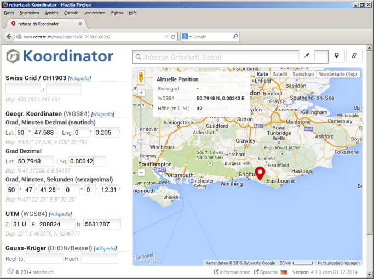Open the Hilfe menu
This screenshot has width=374, height=279.
(x=133, y=13)
